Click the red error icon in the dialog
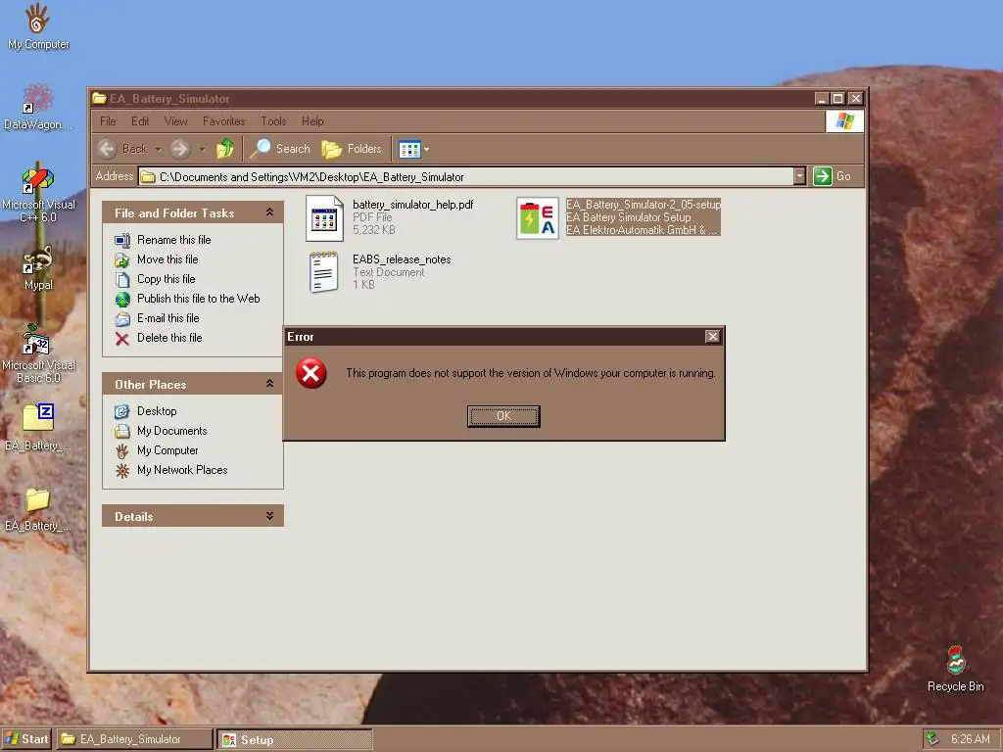 tap(310, 373)
